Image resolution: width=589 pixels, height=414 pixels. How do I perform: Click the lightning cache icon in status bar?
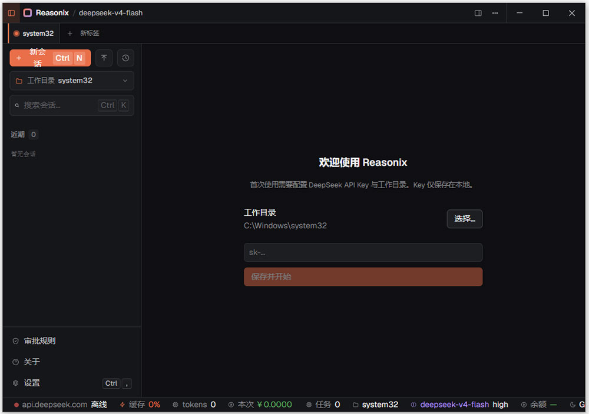pos(123,405)
